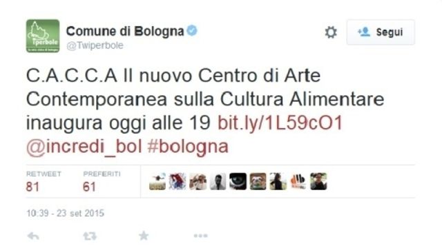This screenshot has height=248, width=442.
Task: Open the last avatar in retweeters row
Action: (x=318, y=181)
